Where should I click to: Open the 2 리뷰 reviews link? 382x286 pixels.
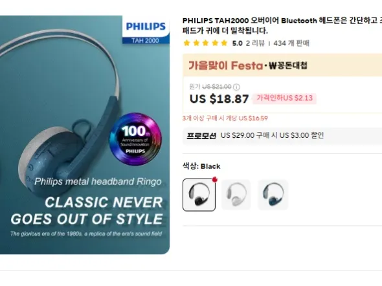(255, 43)
